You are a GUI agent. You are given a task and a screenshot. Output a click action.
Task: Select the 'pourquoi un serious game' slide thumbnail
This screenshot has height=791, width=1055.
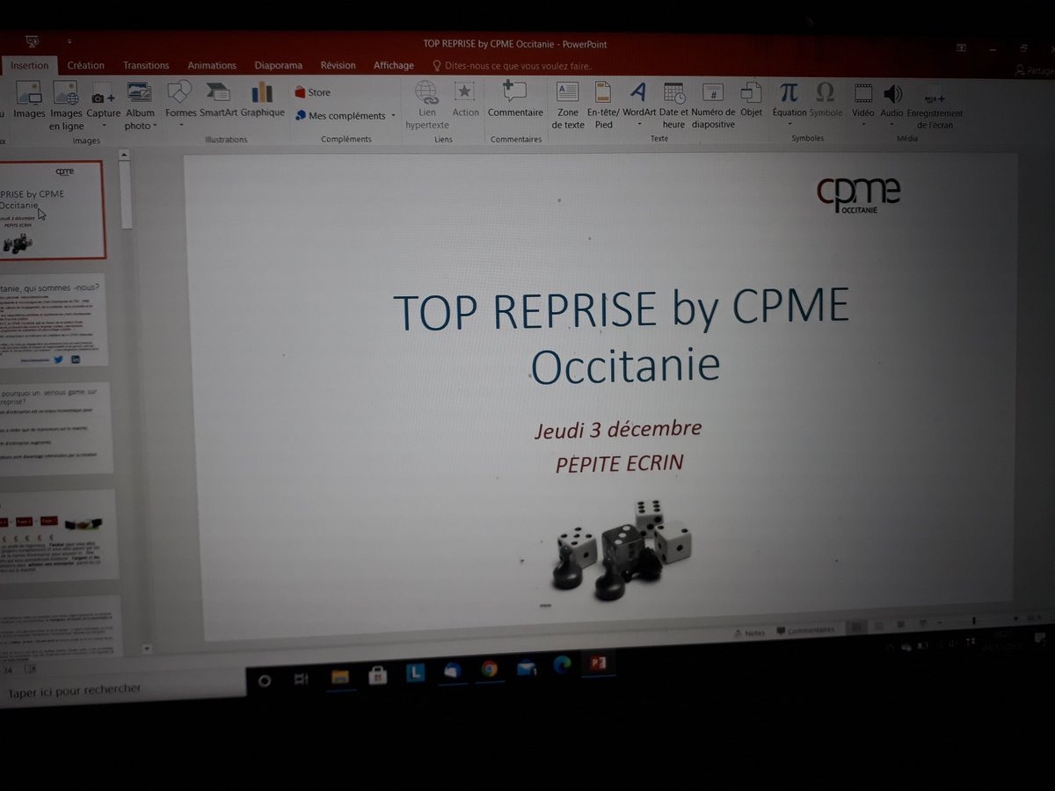pyautogui.click(x=55, y=427)
